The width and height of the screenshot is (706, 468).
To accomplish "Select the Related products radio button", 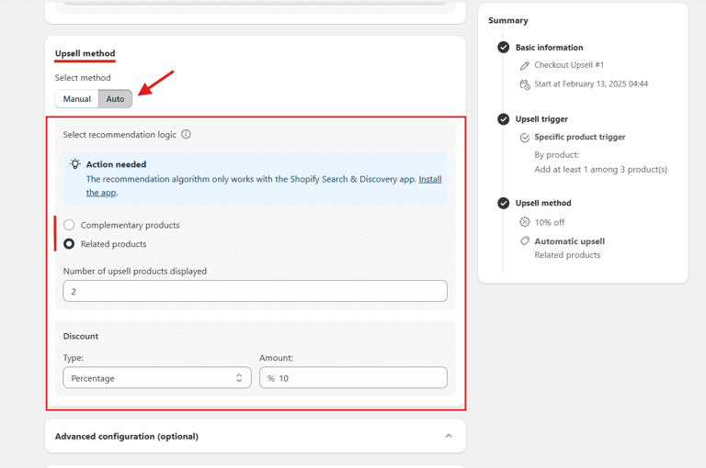I will pos(69,244).
